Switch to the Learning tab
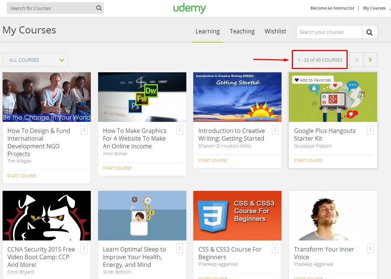This screenshot has height=279, width=391. click(208, 32)
